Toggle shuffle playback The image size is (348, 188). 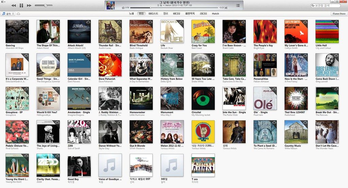coord(226,8)
